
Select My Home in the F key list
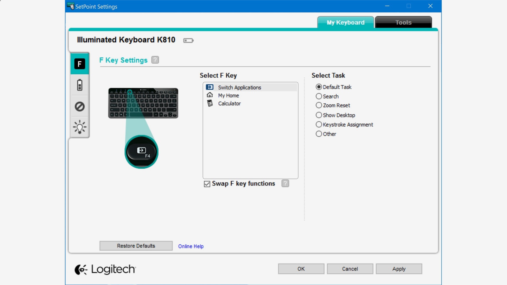[228, 96]
